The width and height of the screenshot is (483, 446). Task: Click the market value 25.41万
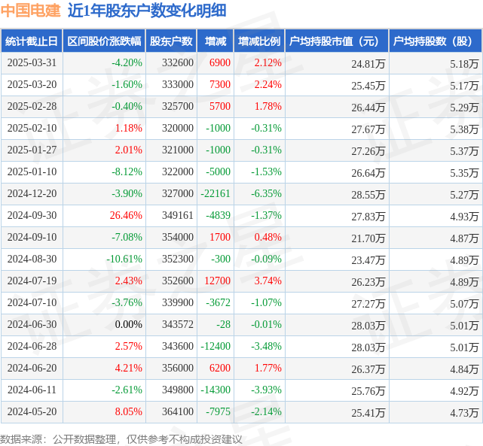pos(368,413)
